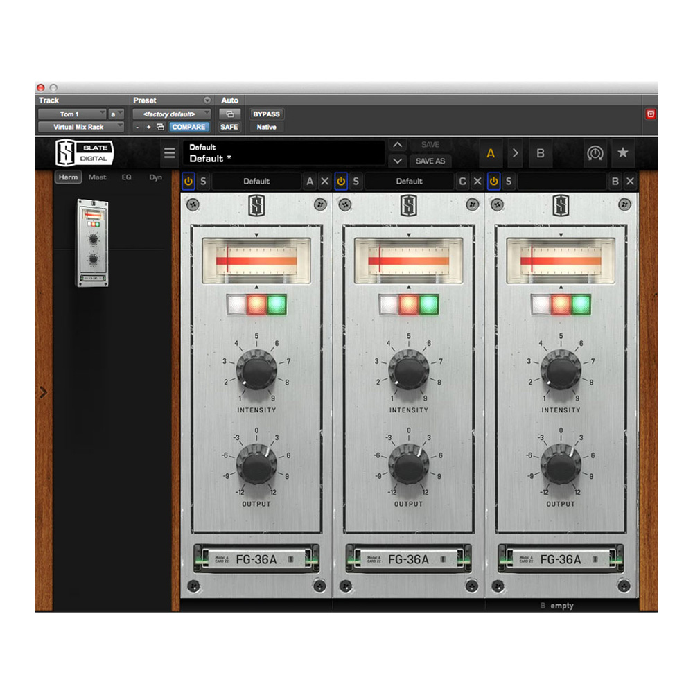This screenshot has height=693, width=693.
Task: Click the white lamp on first FG-36A
Action: pos(236,304)
